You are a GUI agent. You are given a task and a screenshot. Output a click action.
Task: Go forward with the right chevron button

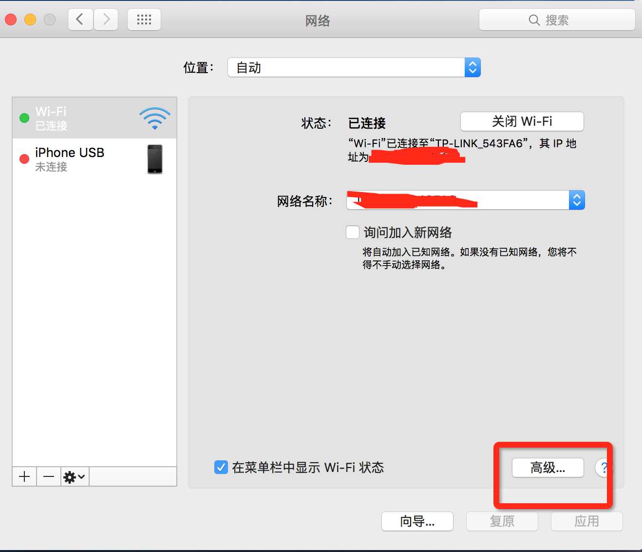tap(106, 20)
